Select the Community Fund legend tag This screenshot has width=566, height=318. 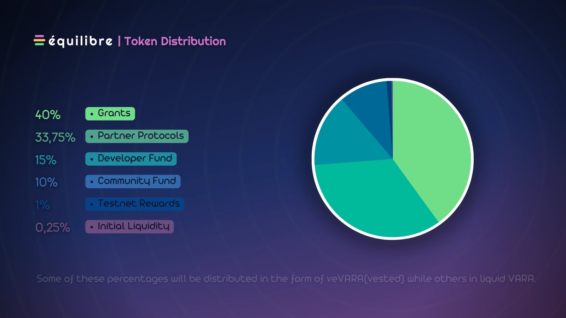tap(133, 181)
